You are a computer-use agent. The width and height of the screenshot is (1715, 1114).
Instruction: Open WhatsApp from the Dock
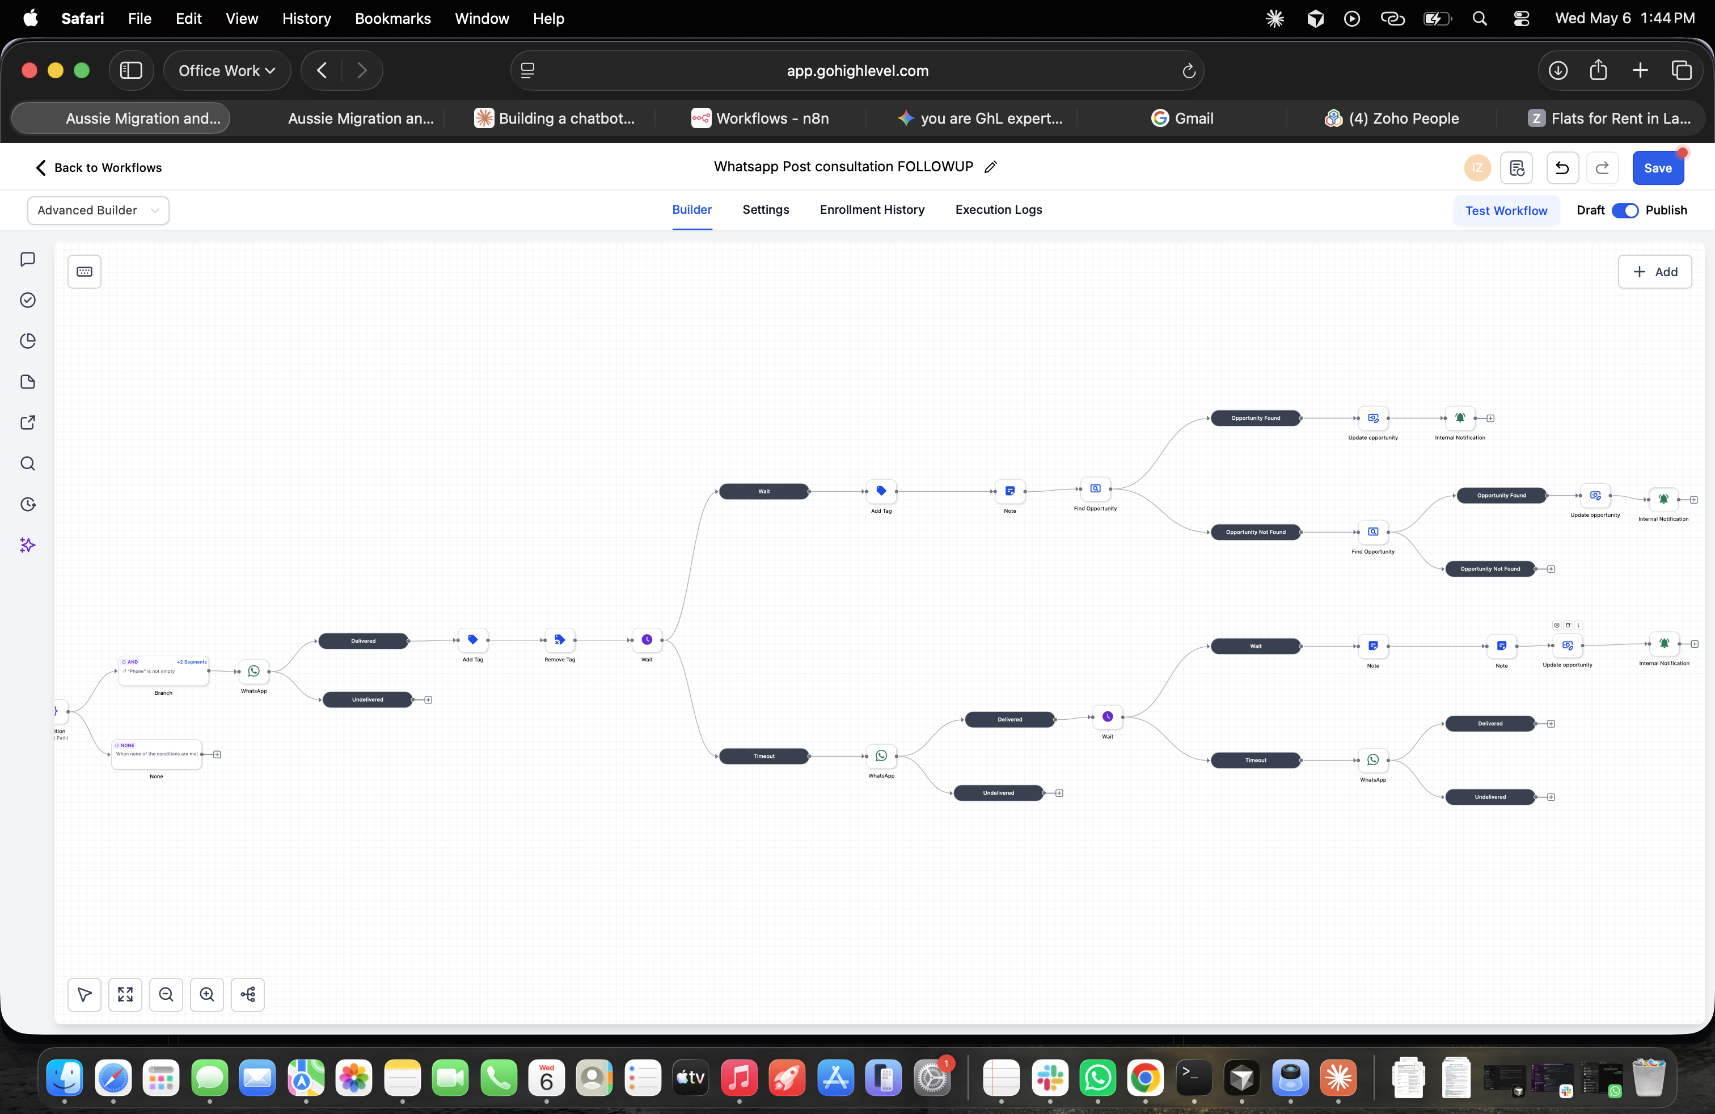click(1097, 1078)
